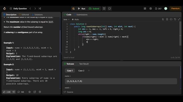This screenshot has width=183, height=102.
Task: Go to the next question arrow
Action: point(35,8)
